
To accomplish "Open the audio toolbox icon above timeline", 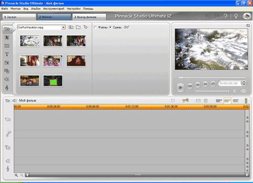I will click(x=15, y=101).
